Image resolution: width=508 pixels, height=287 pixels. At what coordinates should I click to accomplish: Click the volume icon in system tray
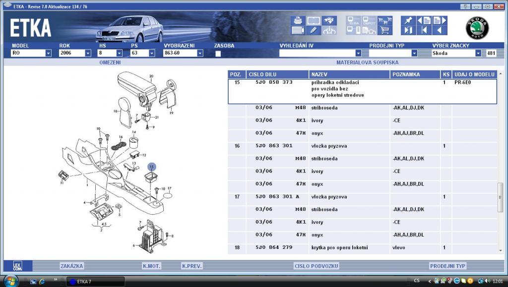(x=488, y=281)
